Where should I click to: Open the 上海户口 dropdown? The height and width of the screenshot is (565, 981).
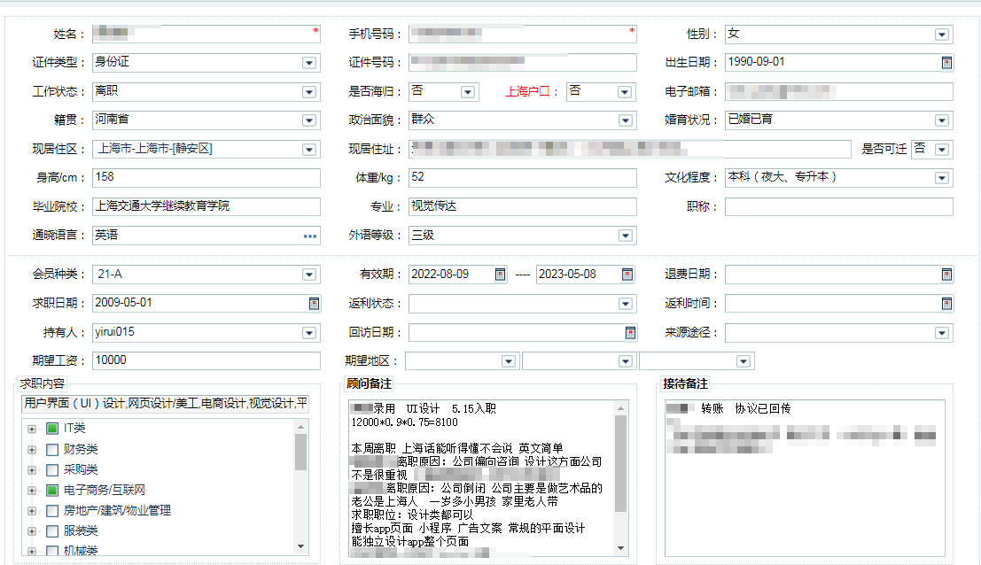625,92
